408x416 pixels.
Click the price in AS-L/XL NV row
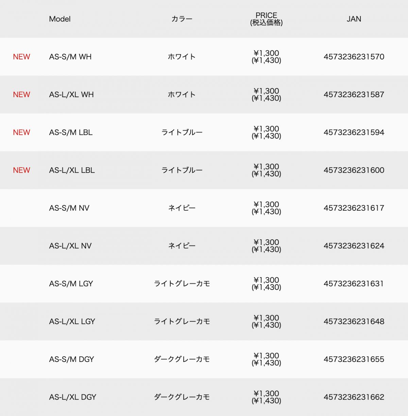point(266,246)
